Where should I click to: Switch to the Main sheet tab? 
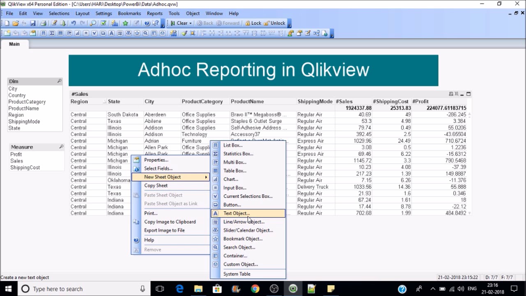(14, 44)
